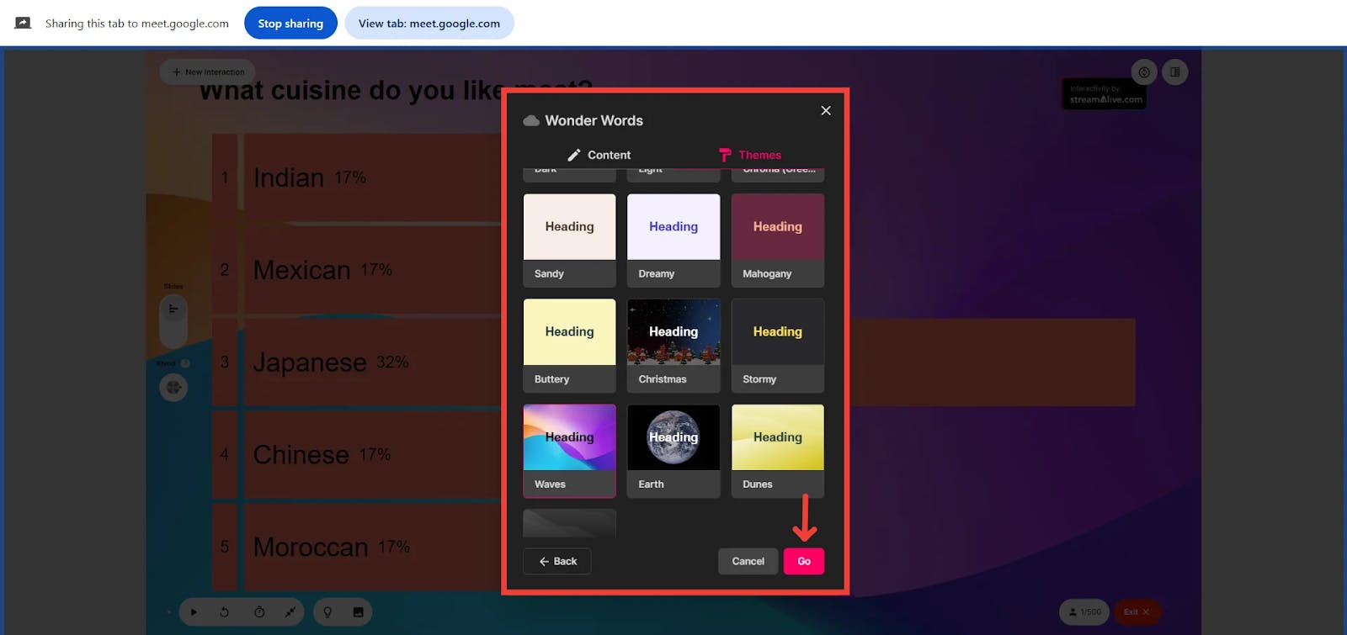Image resolution: width=1347 pixels, height=635 pixels.
Task: Click the streamAlive.com branding link
Action: point(1105,94)
